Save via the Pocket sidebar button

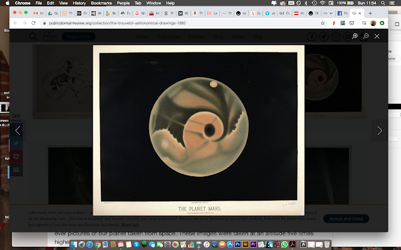pyautogui.click(x=16, y=156)
